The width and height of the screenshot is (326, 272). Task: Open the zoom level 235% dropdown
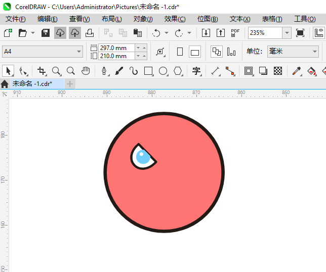(x=287, y=33)
